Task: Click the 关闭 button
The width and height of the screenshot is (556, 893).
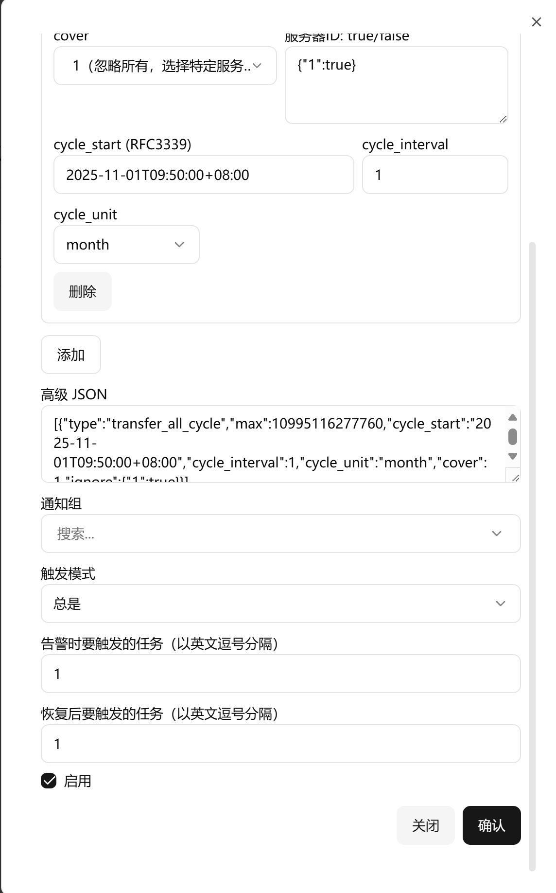Action: point(425,825)
